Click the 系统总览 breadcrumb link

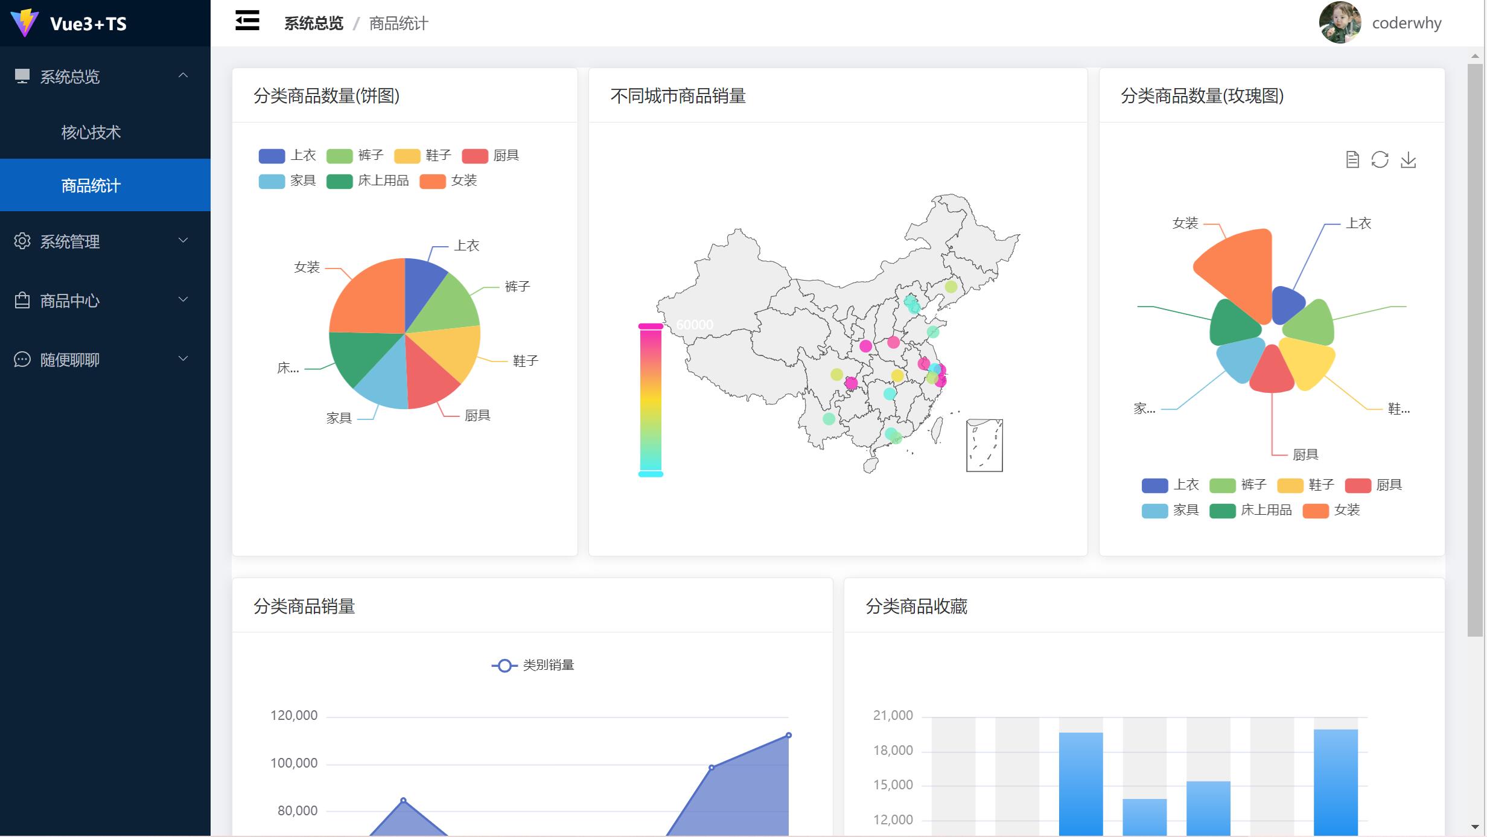313,24
